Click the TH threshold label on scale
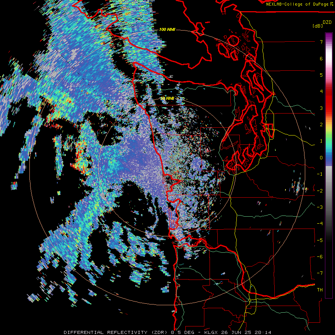Screen dimensions: 335x335 click(320, 290)
